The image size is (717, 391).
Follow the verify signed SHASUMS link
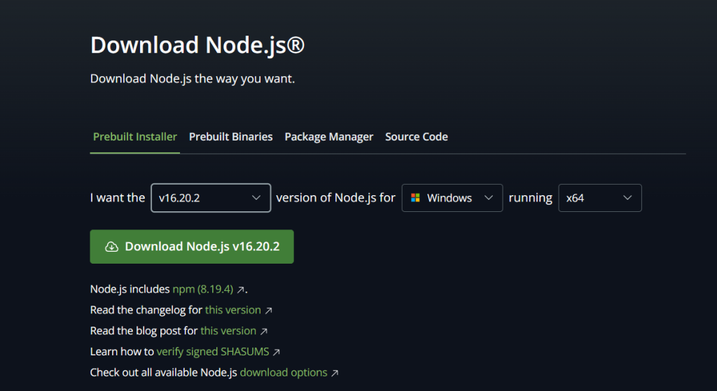(x=213, y=352)
